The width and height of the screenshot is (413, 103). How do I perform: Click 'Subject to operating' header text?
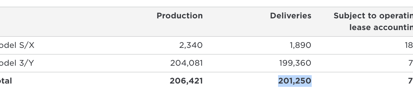click(373, 16)
